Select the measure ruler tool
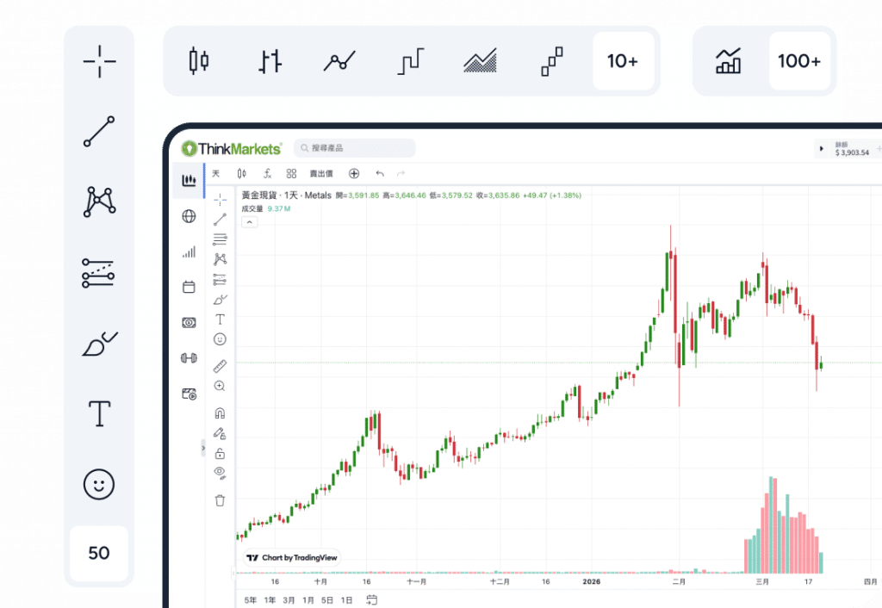 [x=220, y=365]
